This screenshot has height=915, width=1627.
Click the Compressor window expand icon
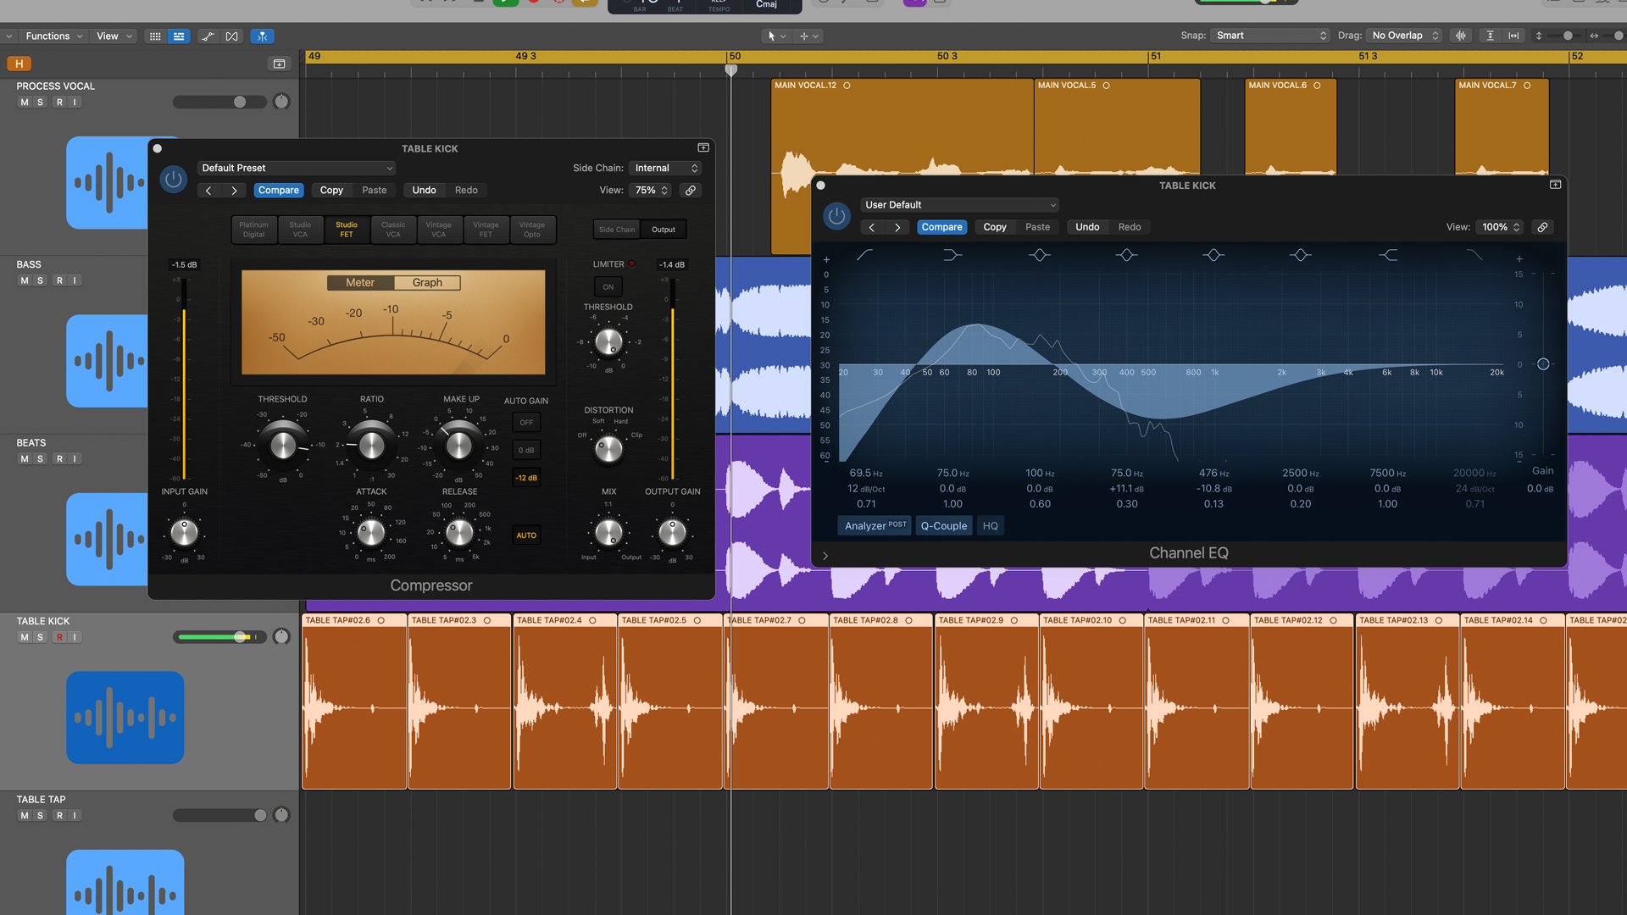pos(703,148)
